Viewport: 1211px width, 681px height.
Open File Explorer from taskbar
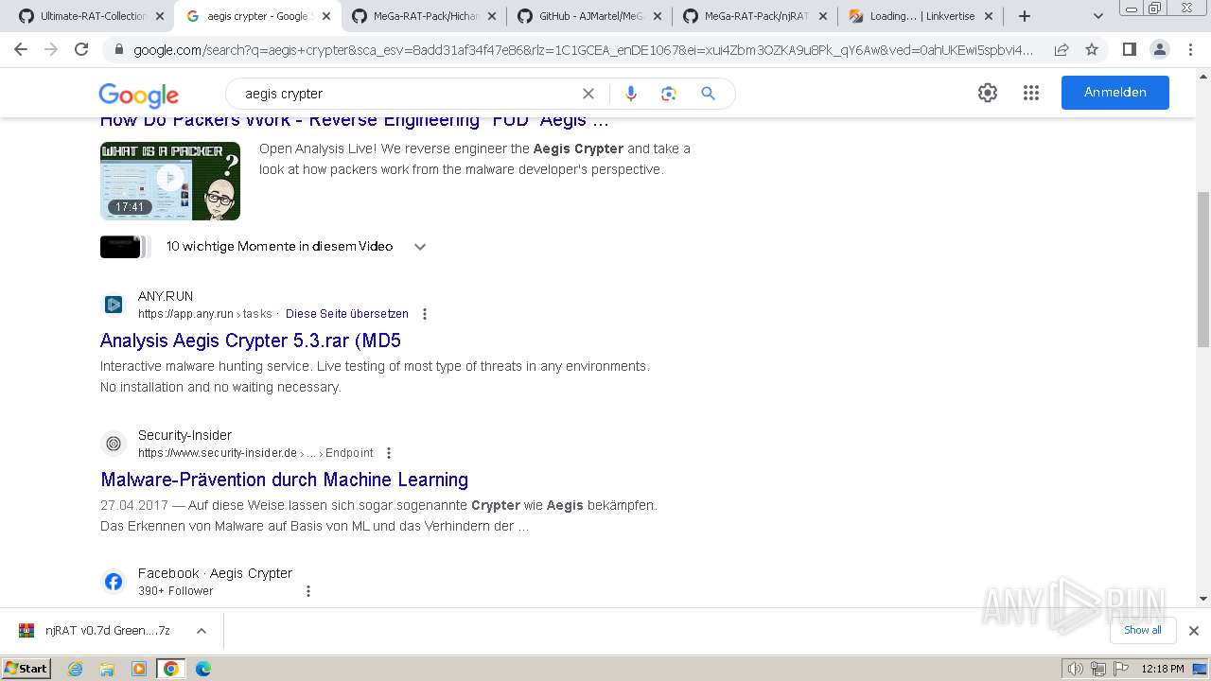coord(107,669)
